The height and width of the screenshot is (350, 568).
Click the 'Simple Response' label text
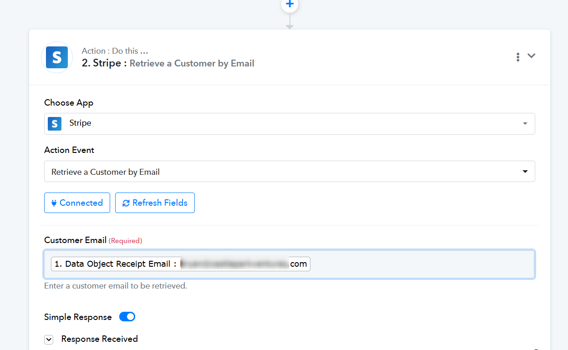(x=78, y=317)
